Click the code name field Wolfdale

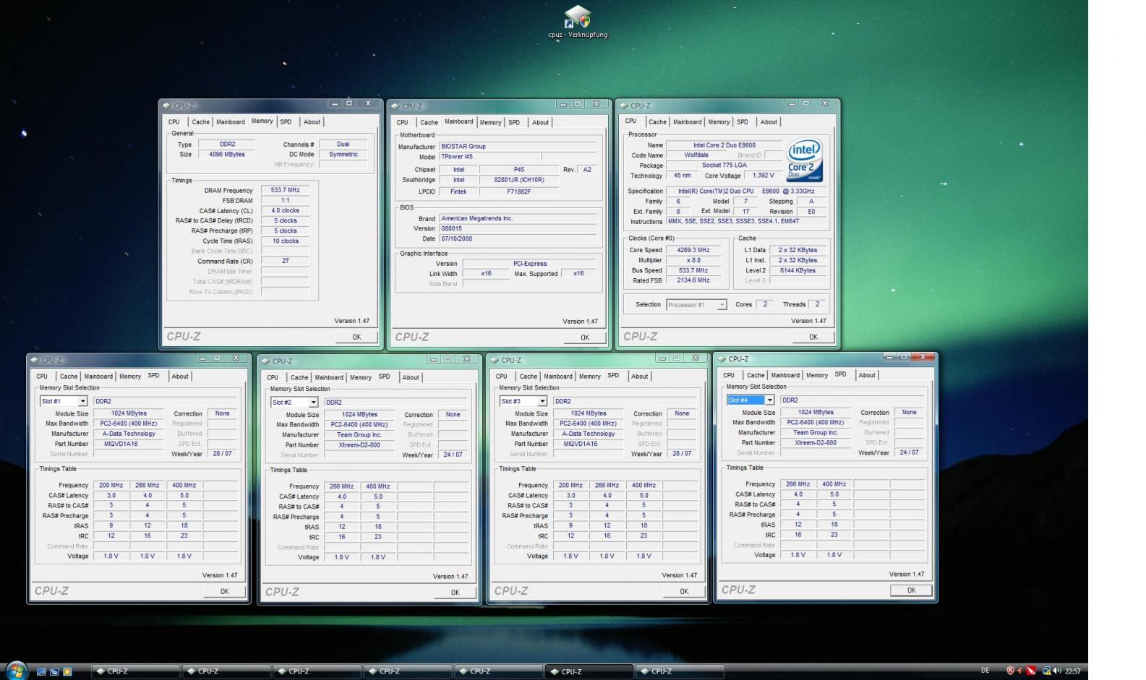696,155
